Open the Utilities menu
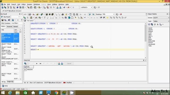 54,4
